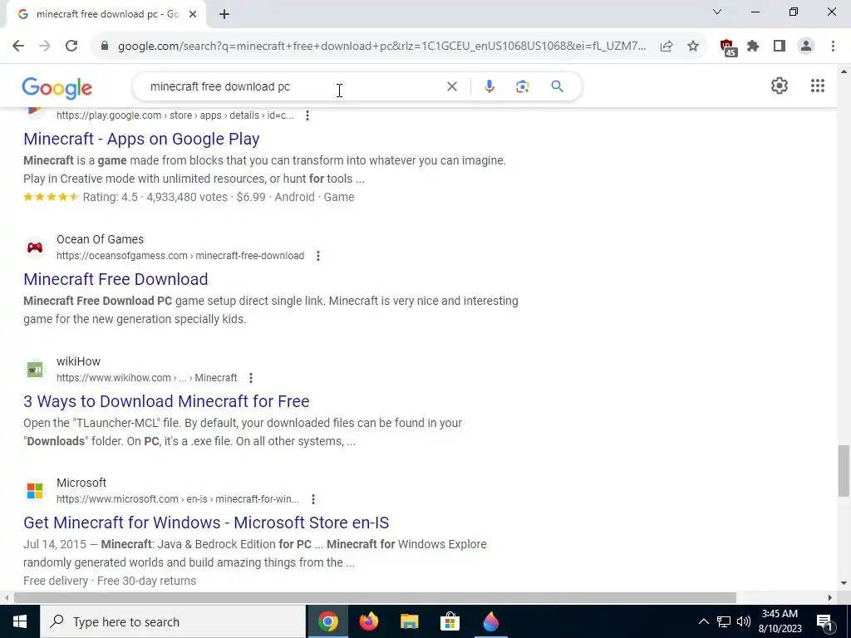The height and width of the screenshot is (638, 851).
Task: Launch Firefox from the taskbar
Action: click(x=368, y=621)
